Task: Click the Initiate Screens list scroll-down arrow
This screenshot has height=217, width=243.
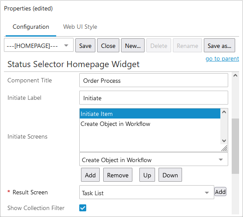Action: pyautogui.click(x=224, y=141)
